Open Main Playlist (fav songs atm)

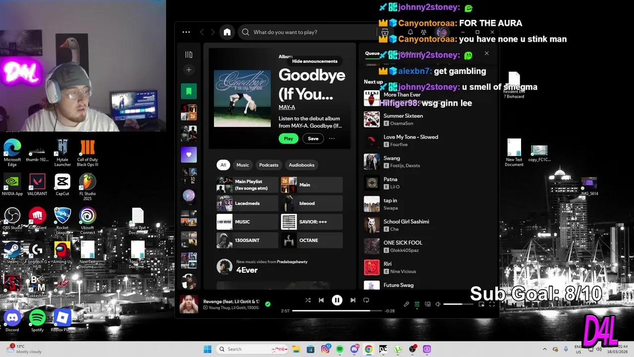click(x=247, y=185)
